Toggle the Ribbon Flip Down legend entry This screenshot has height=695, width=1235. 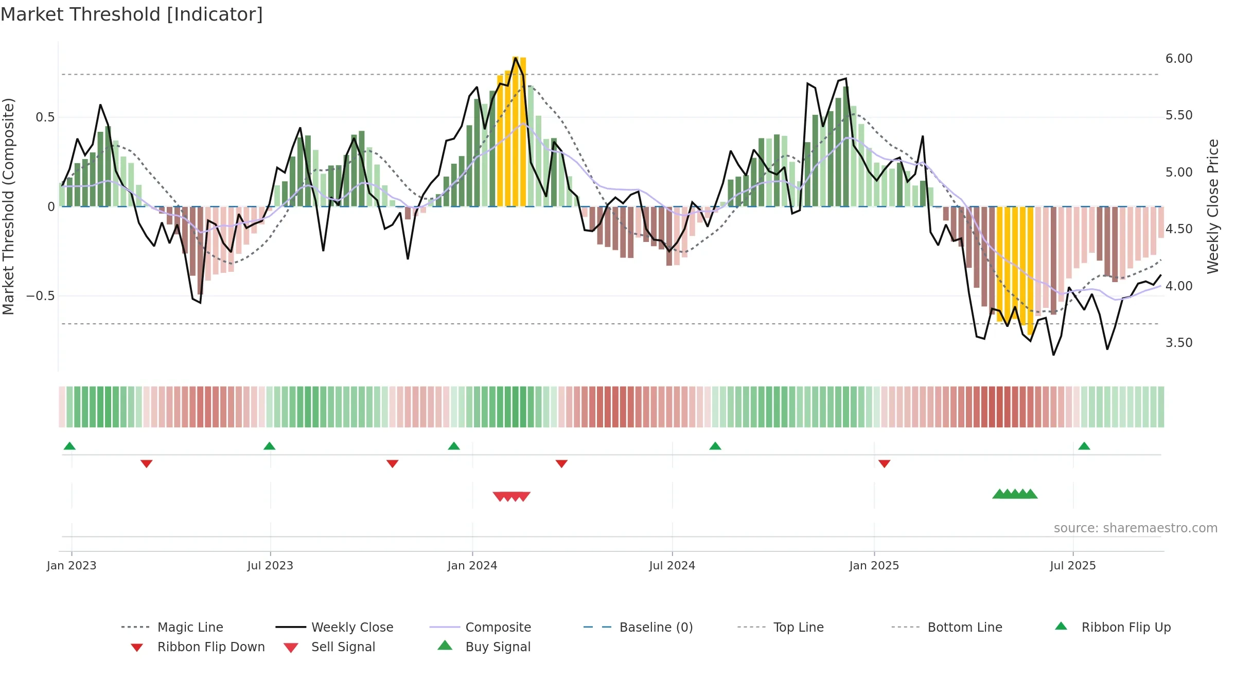197,647
